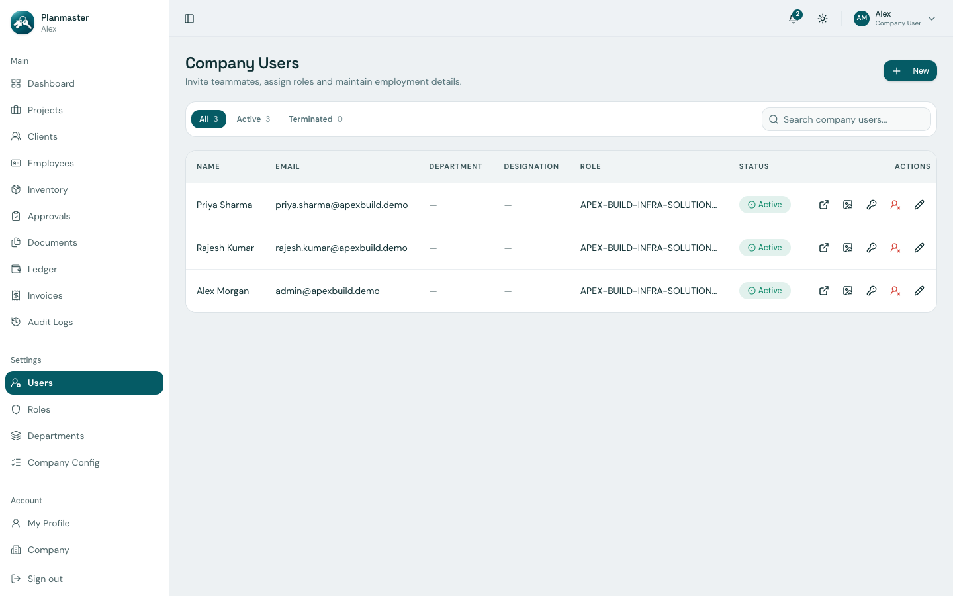The height and width of the screenshot is (596, 953).
Task: Click Alex Morgan's red remove-user icon
Action: point(895,291)
